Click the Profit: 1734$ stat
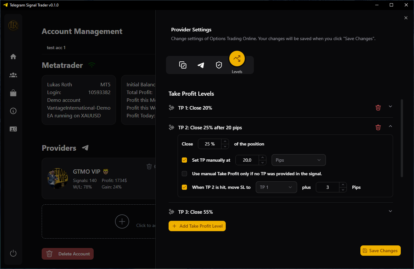Image resolution: width=414 pixels, height=269 pixels. [114, 180]
